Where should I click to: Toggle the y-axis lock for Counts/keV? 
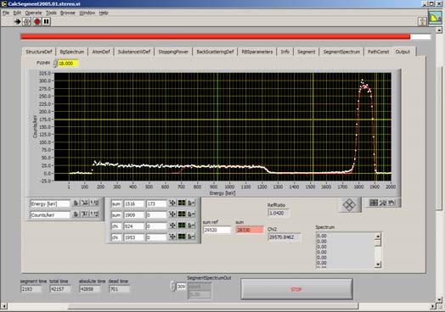(76, 214)
